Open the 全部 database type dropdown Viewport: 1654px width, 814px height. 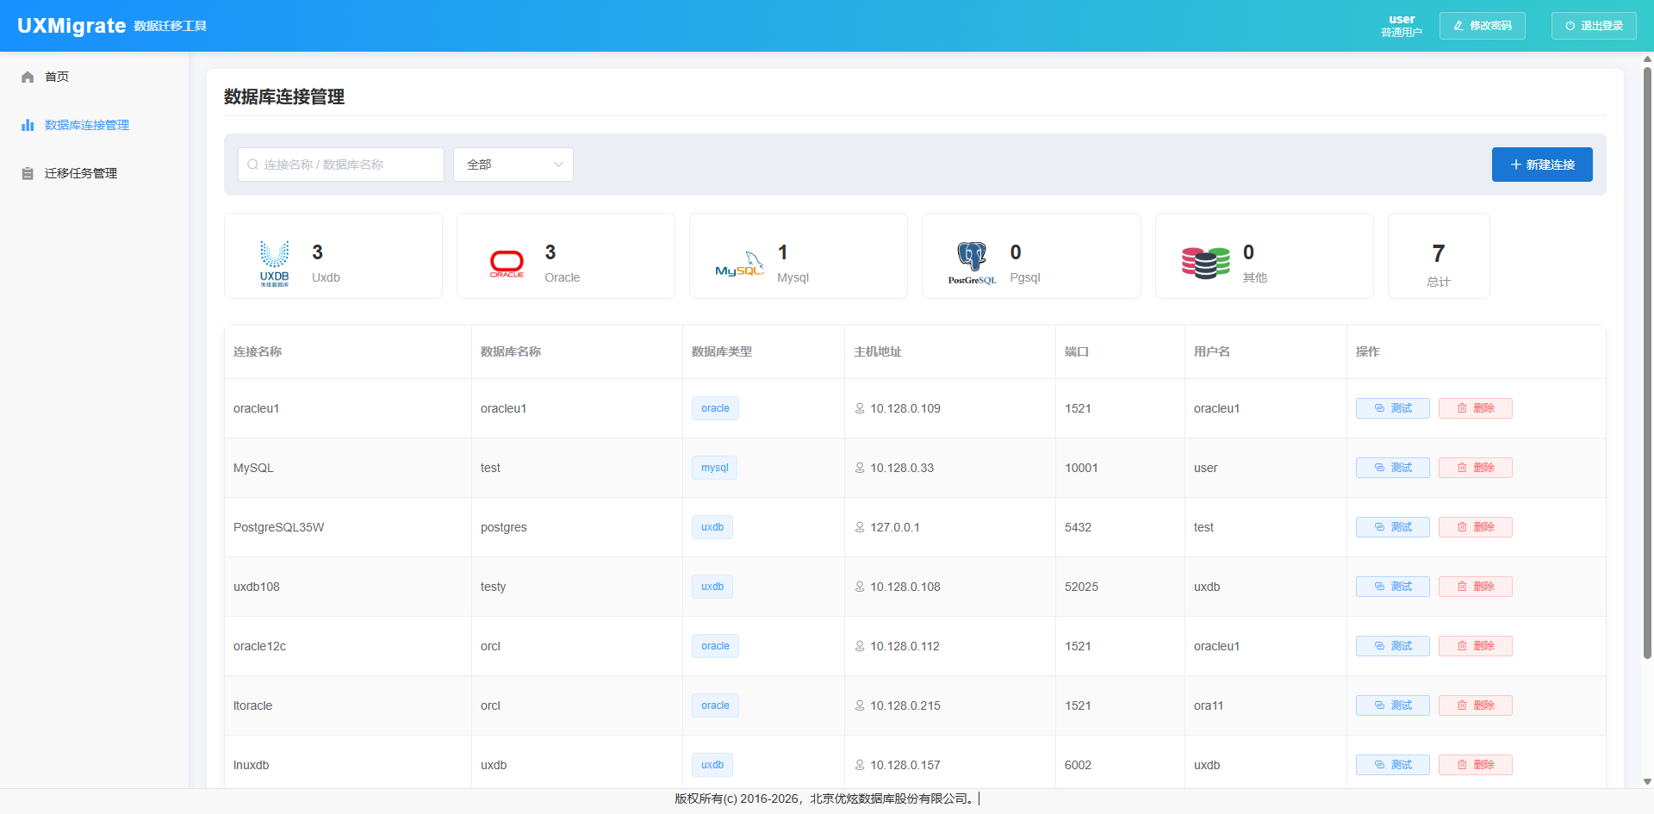coord(513,165)
